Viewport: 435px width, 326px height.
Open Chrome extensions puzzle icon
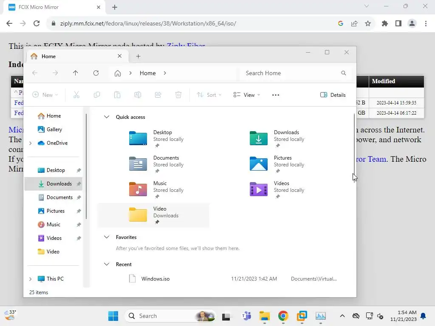click(x=385, y=24)
